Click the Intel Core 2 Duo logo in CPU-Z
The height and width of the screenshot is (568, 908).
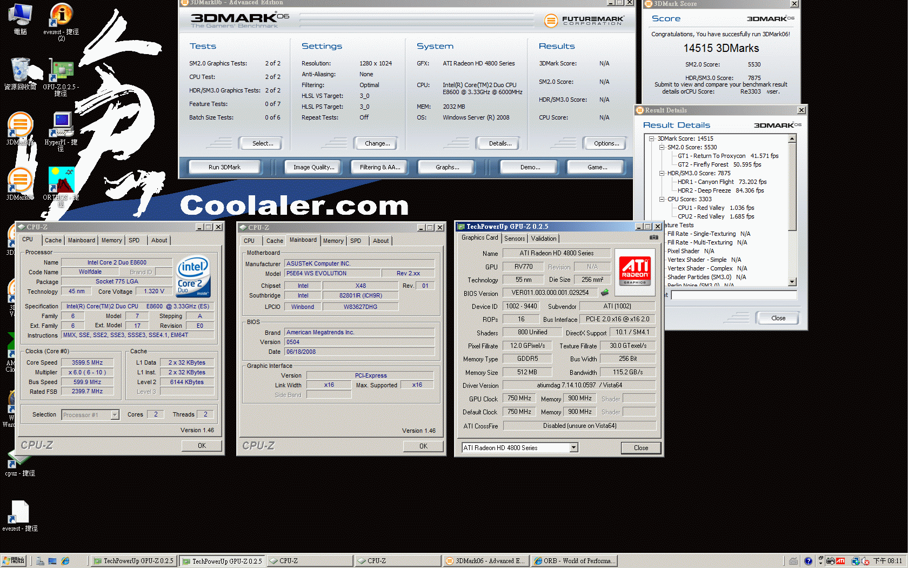[x=193, y=276]
